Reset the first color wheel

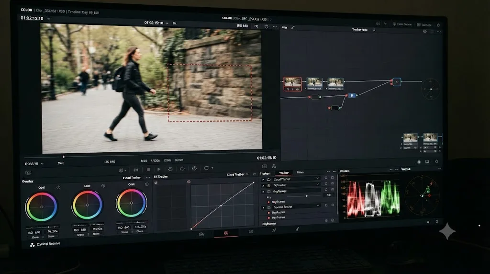pyautogui.click(x=58, y=187)
